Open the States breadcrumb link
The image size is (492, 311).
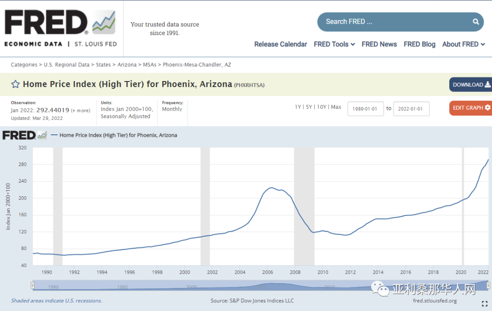coord(103,65)
